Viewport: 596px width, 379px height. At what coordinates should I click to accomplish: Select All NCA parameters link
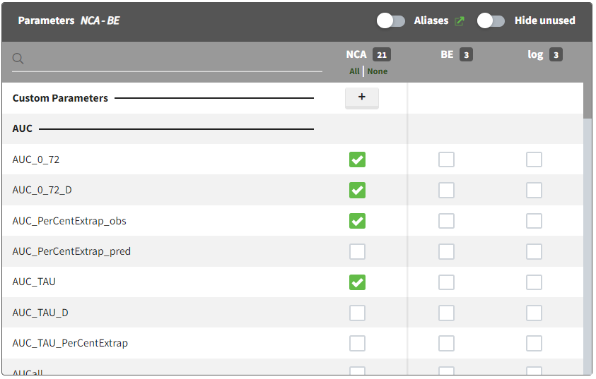(354, 71)
